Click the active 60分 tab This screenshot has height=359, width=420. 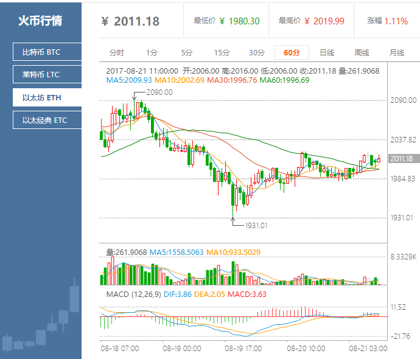[x=292, y=52]
